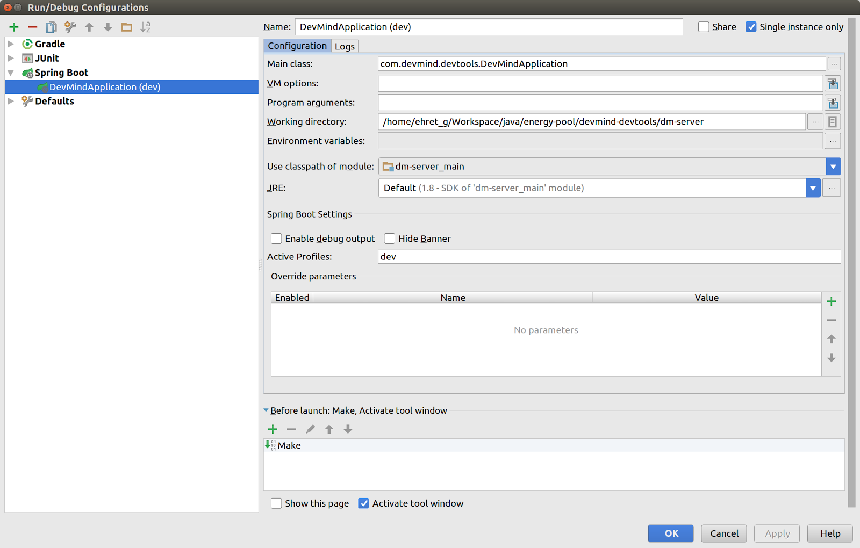The image size is (860, 548).
Task: Click the dialog's vertical scrollbar
Action: (x=851, y=263)
